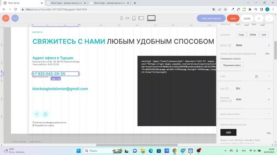This screenshot has width=277, height=155.
Task: Select the phone number text element
Action: 56,74
